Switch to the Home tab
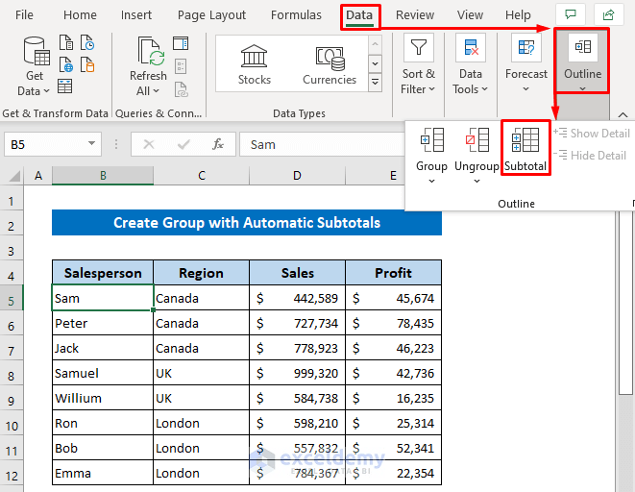 (x=80, y=15)
